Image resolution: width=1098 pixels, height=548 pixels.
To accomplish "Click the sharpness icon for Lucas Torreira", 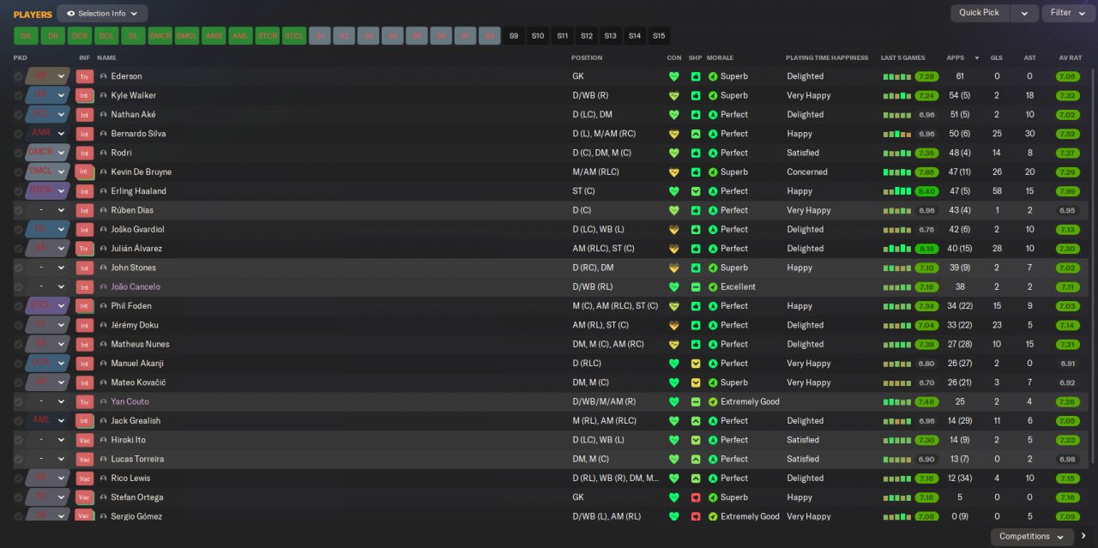I will click(x=696, y=459).
